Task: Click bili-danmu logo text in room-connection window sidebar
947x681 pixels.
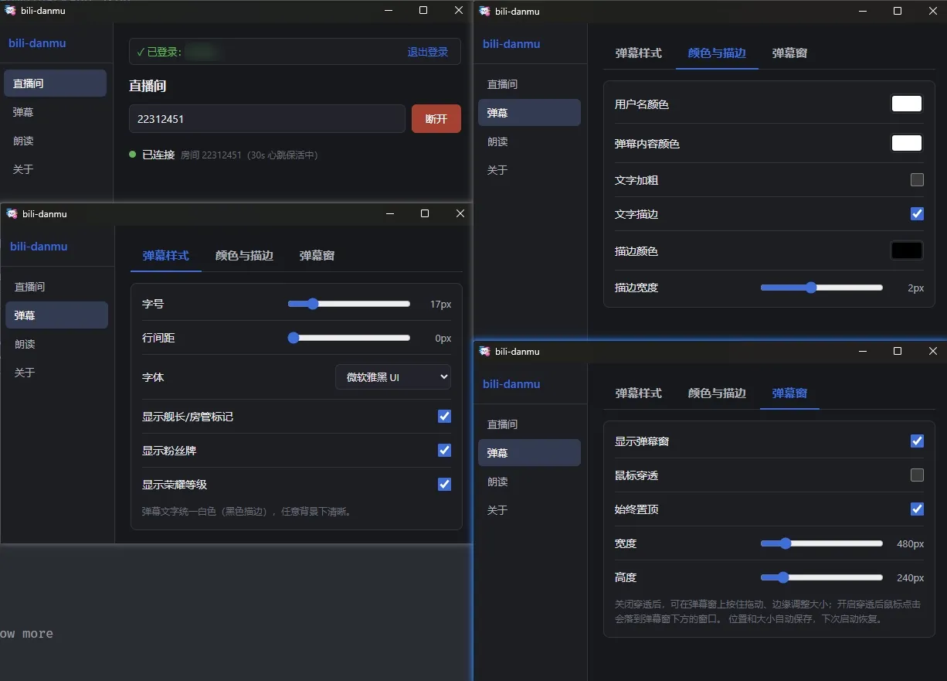Action: (x=37, y=43)
